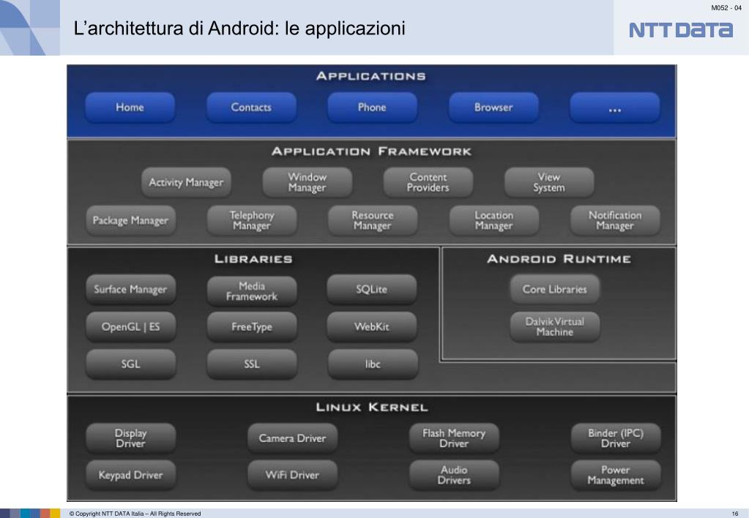Select the Resource Manager block
Viewport: 749px width, 518px height.
point(373,220)
